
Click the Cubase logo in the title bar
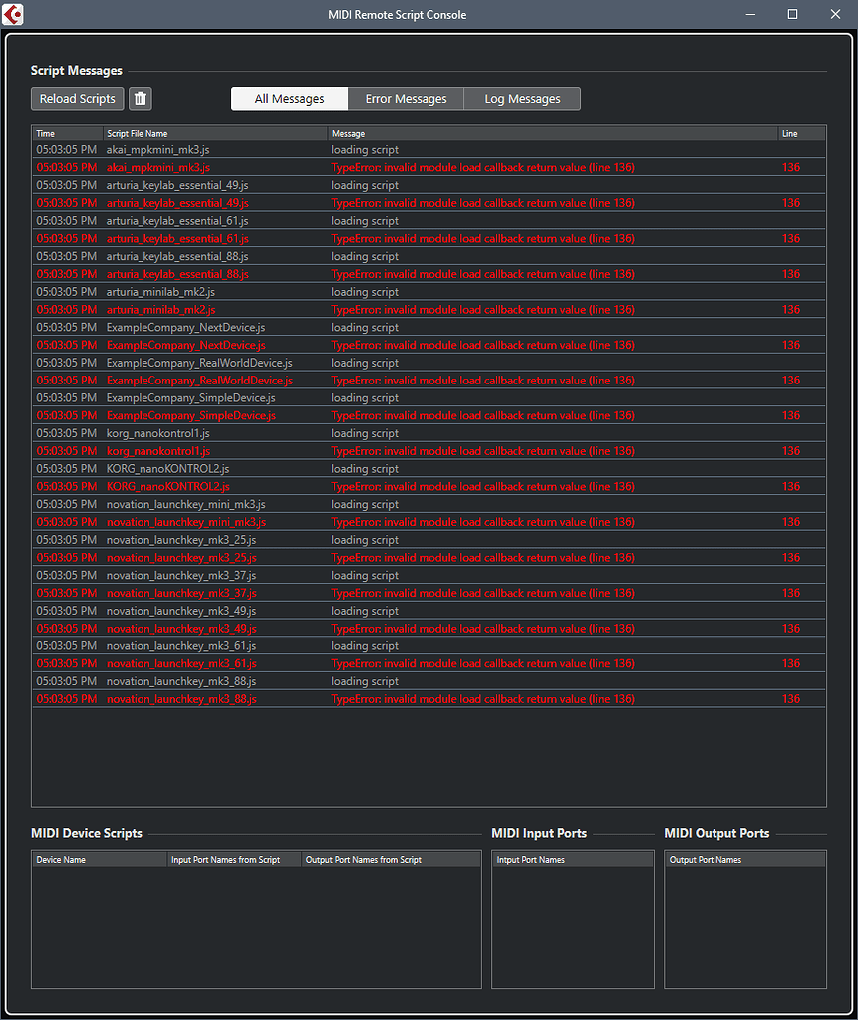point(12,14)
